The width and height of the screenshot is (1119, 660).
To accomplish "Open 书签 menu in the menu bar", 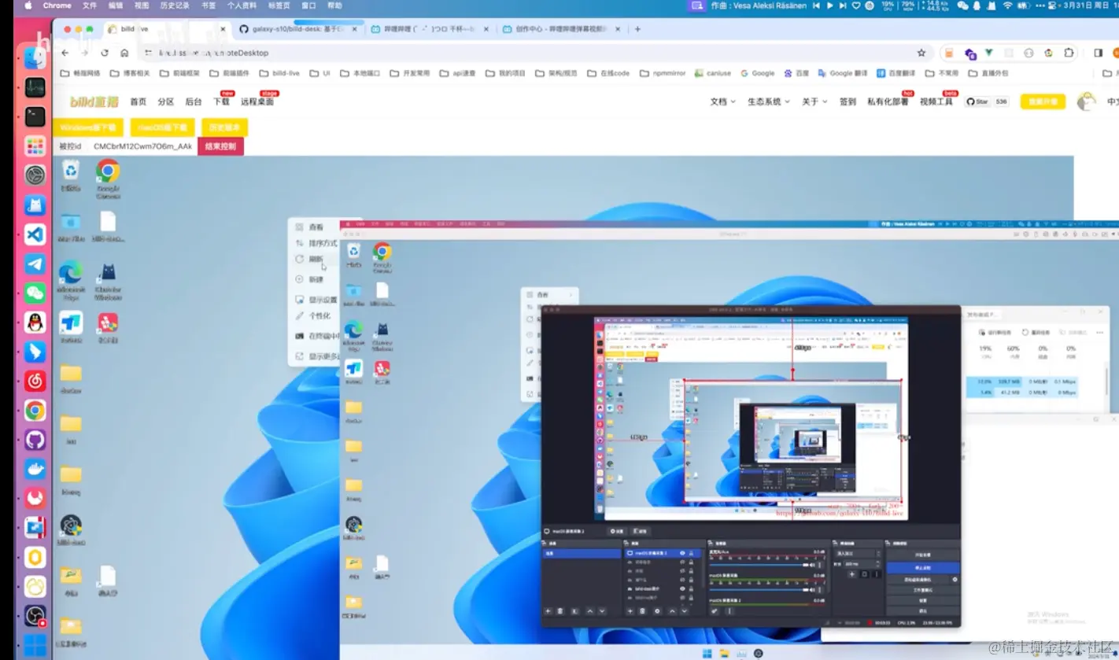I will pyautogui.click(x=209, y=6).
